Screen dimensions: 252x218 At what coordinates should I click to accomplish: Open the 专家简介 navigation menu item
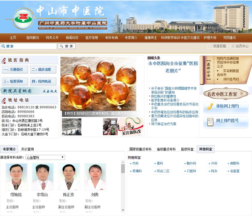pos(131,38)
